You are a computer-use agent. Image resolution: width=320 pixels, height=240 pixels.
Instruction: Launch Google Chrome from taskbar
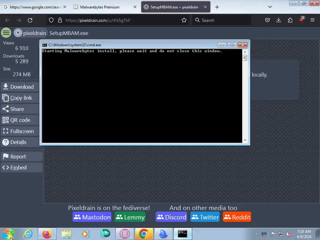pos(144,234)
